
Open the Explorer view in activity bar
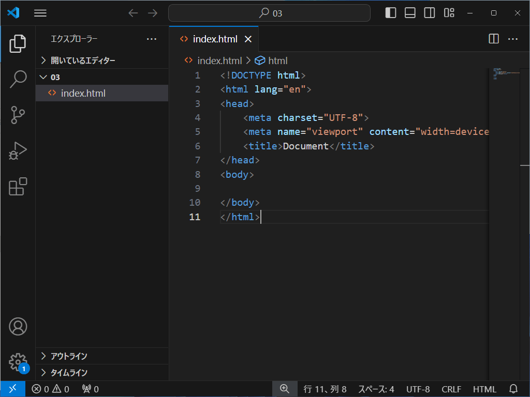coord(18,44)
